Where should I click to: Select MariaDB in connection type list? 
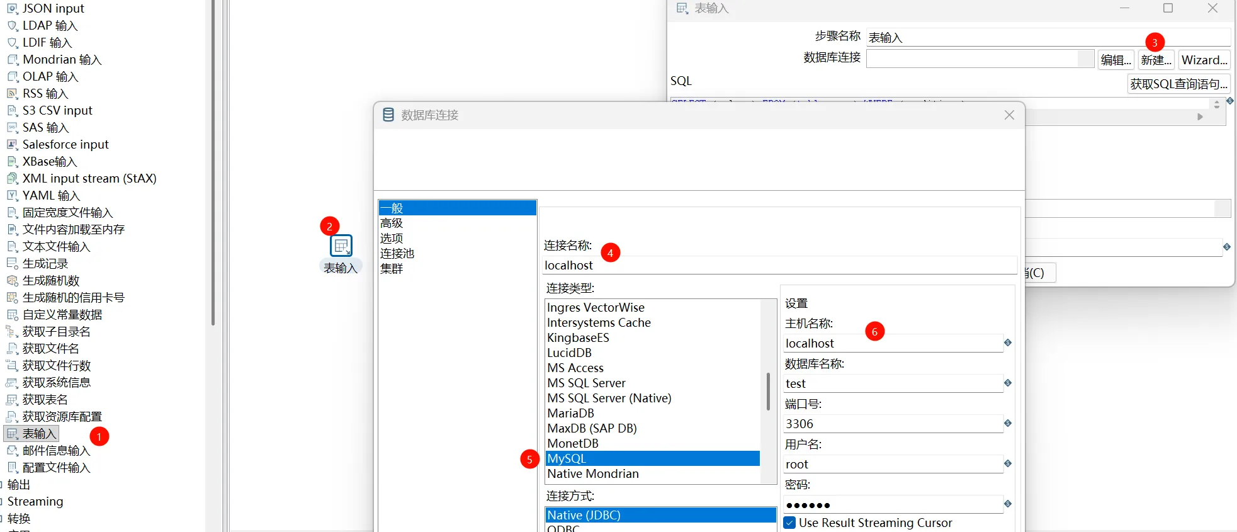pyautogui.click(x=570, y=413)
